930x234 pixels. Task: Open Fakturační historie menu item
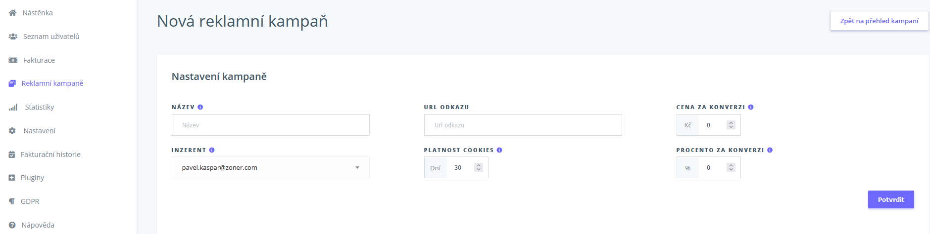50,155
